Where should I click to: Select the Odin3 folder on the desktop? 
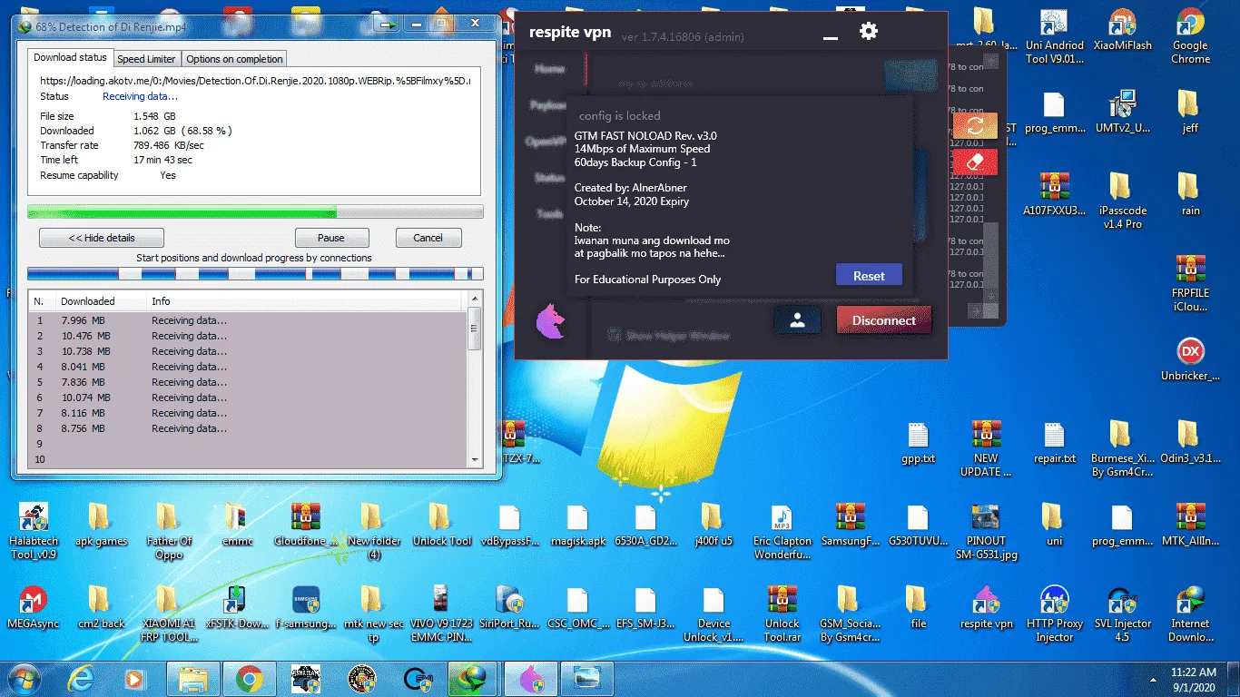click(1190, 443)
